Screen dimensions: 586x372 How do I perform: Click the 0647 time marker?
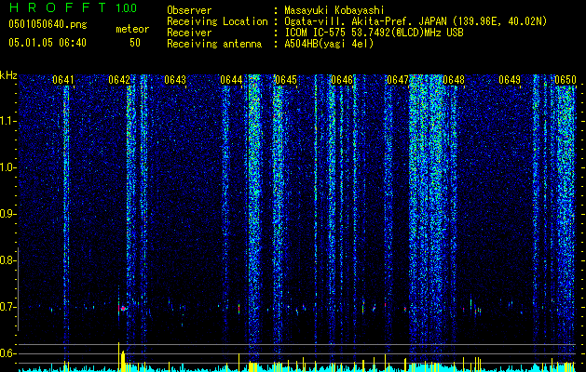coord(398,80)
